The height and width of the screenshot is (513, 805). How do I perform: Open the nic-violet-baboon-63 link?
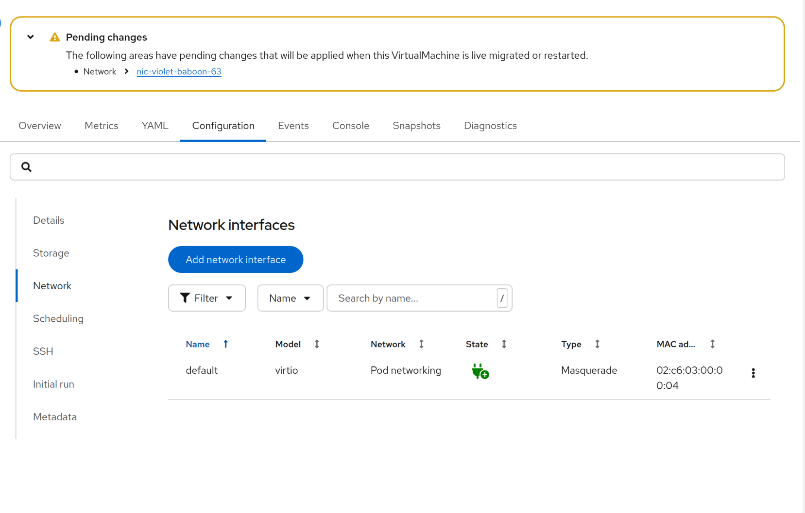click(179, 71)
